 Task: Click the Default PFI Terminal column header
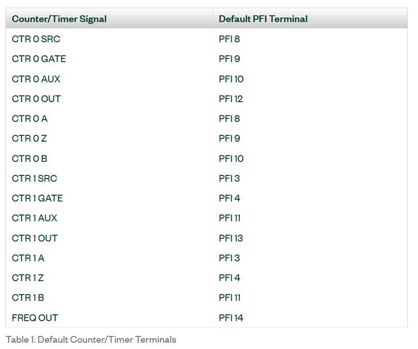[x=263, y=19]
